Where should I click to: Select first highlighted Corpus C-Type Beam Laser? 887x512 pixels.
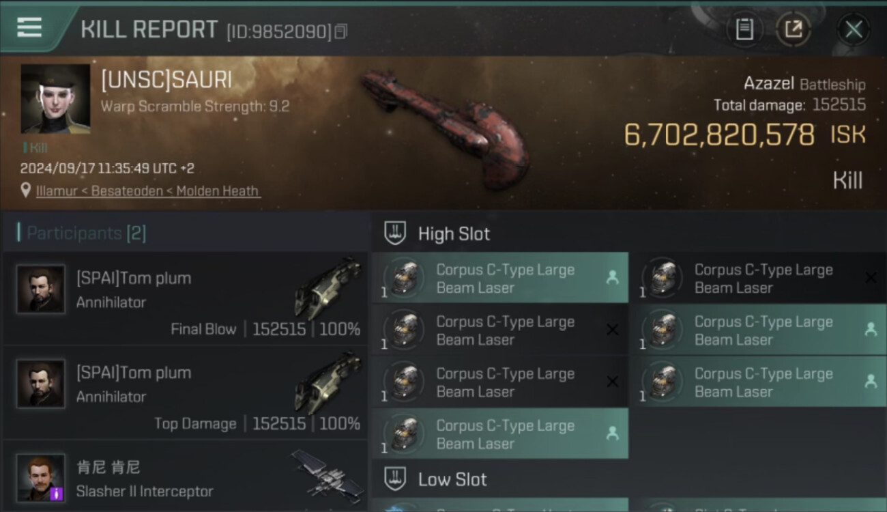[x=499, y=278]
